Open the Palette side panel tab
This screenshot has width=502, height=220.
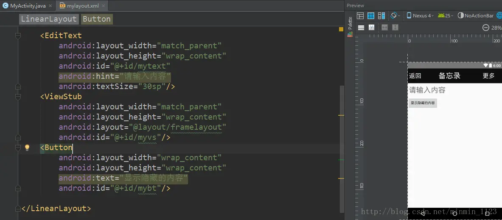click(350, 26)
